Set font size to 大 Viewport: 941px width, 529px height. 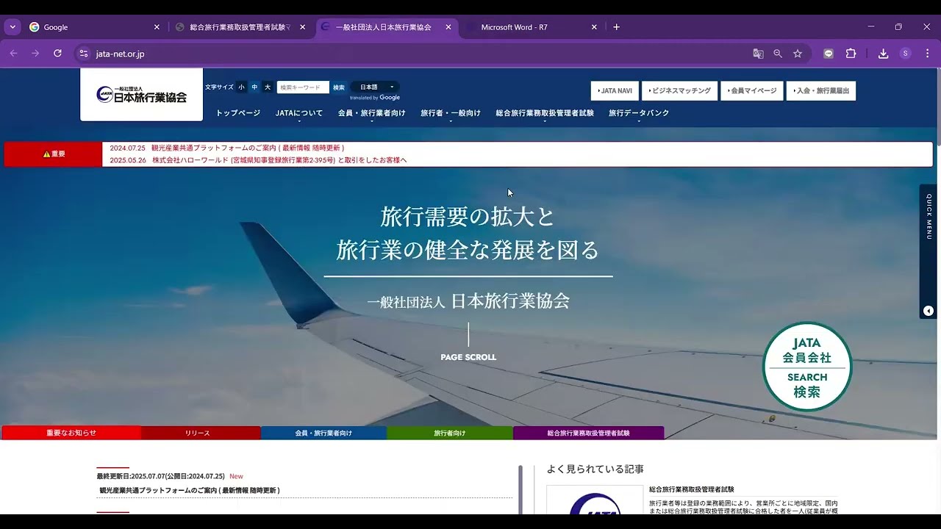tap(268, 87)
